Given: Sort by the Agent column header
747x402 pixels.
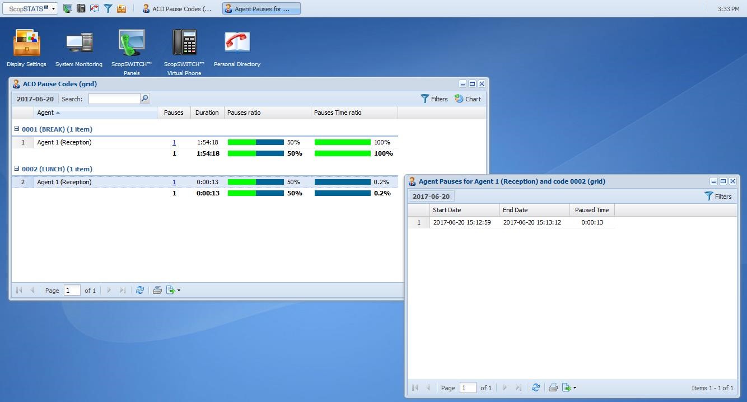Looking at the screenshot, I should click(95, 113).
